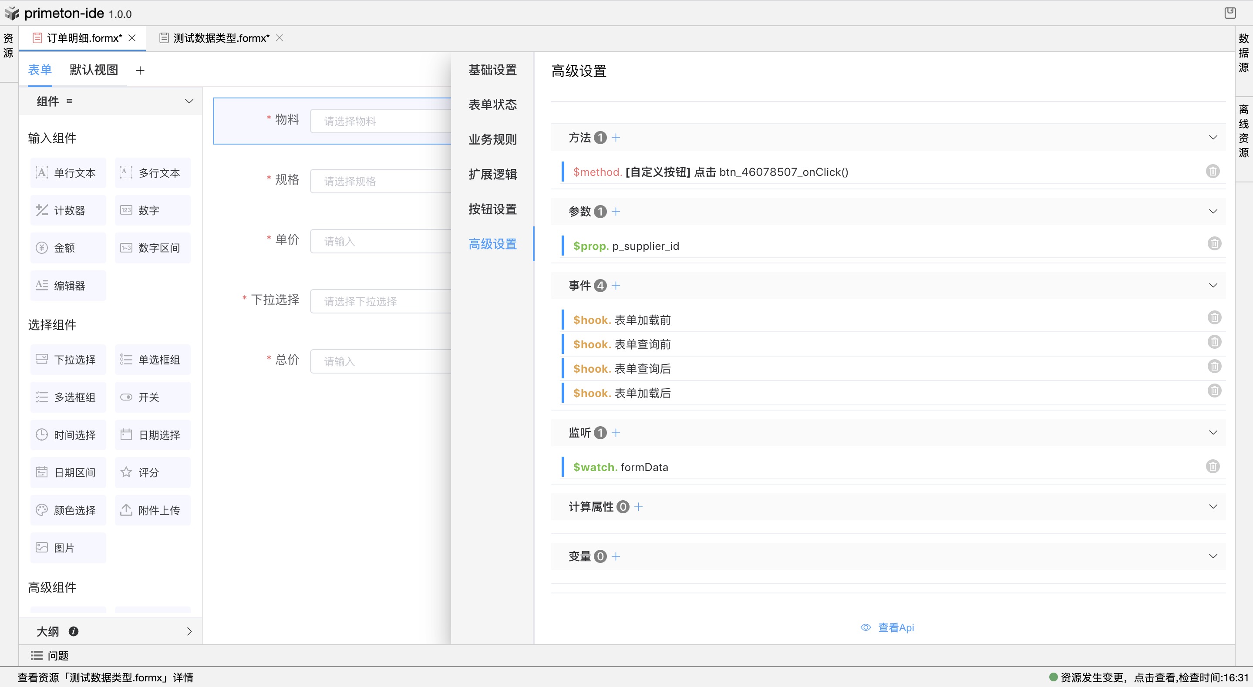
Task: Add a new method with plus icon
Action: pyautogui.click(x=616, y=138)
